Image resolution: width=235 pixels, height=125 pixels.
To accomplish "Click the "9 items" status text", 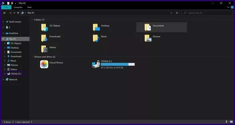I will pyautogui.click(x=7, y=122).
